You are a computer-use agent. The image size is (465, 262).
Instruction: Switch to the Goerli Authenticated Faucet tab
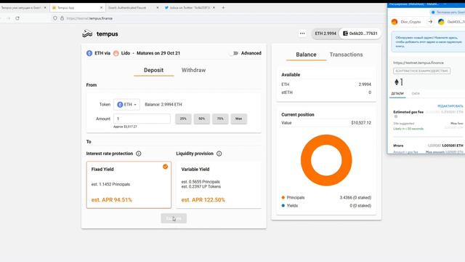(x=132, y=8)
